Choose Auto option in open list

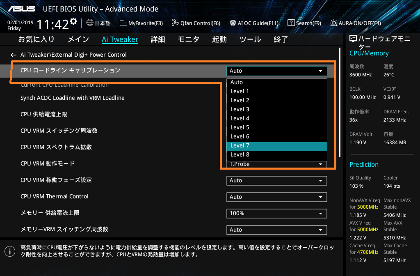coord(276,82)
